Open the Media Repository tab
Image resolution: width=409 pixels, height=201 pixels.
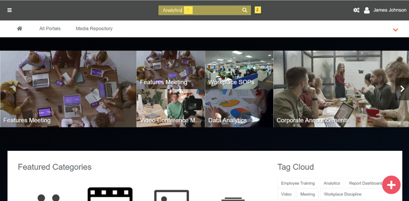point(94,28)
